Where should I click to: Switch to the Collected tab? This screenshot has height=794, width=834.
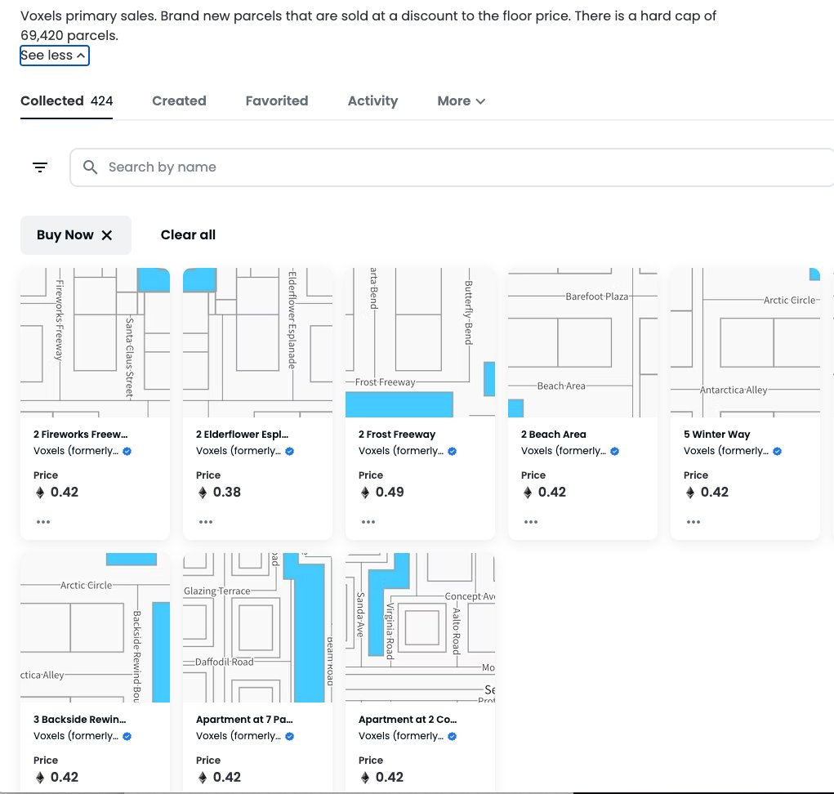pyautogui.click(x=66, y=101)
